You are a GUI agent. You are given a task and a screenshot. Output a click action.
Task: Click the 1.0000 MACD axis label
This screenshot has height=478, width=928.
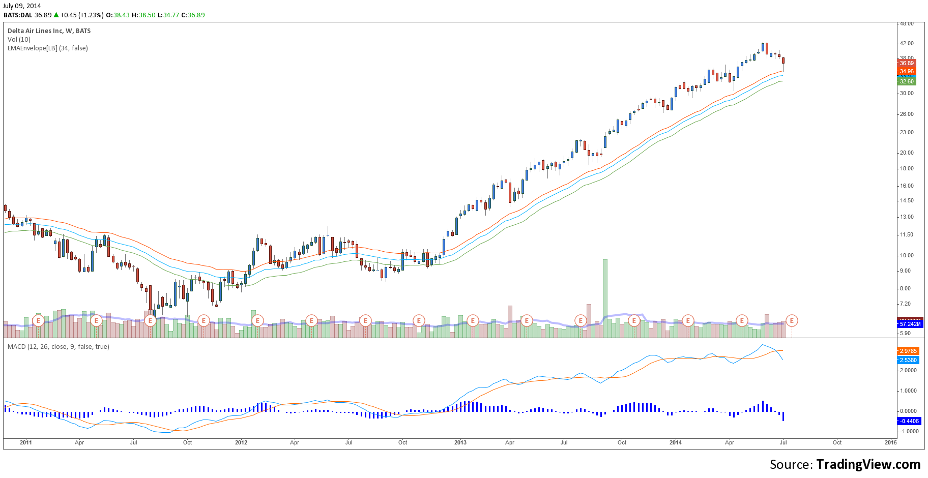coord(908,391)
